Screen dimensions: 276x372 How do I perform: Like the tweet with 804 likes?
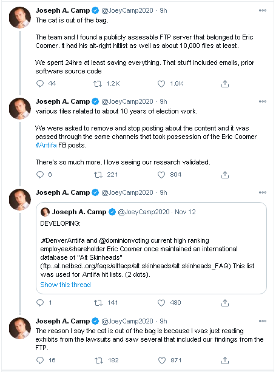tap(161, 175)
